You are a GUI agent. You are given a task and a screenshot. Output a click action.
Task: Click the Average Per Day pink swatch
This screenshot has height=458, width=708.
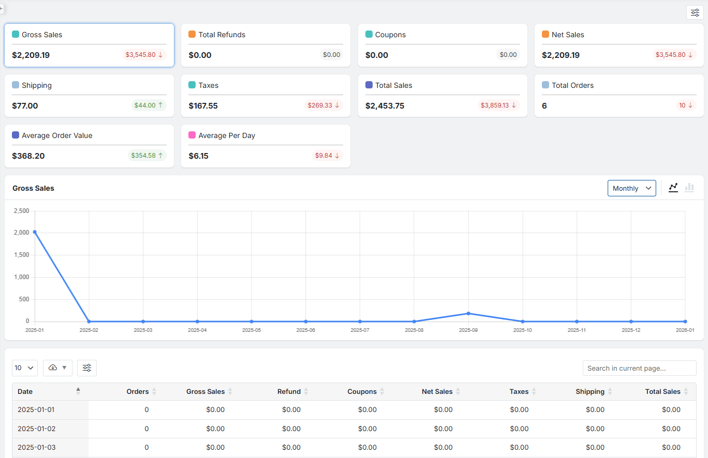tap(192, 135)
